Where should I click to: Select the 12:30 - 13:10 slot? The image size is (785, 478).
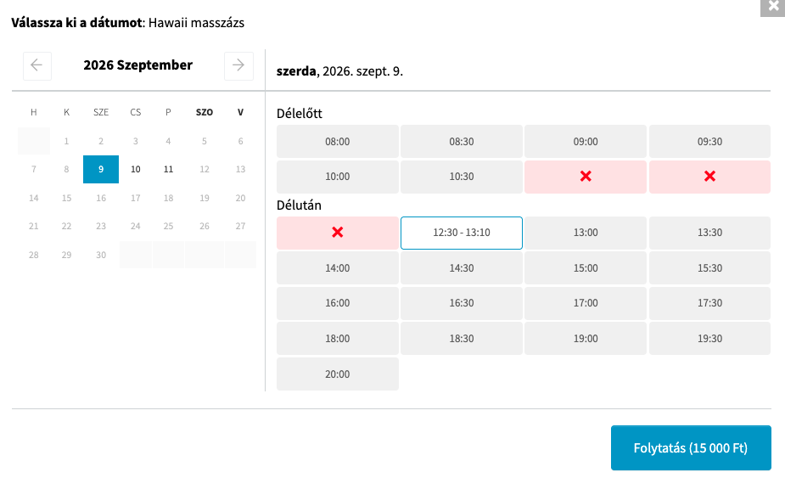click(461, 233)
